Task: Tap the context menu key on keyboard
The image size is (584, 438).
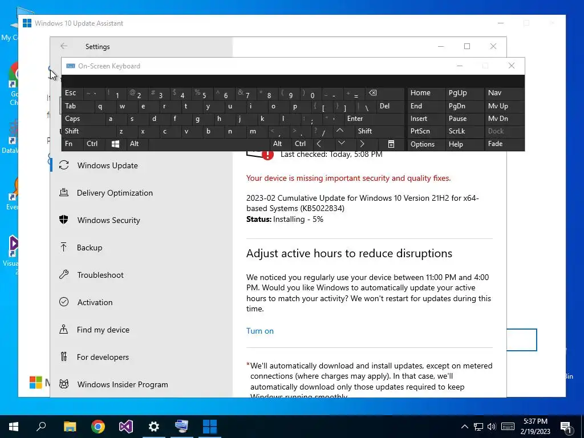Action: pos(391,144)
